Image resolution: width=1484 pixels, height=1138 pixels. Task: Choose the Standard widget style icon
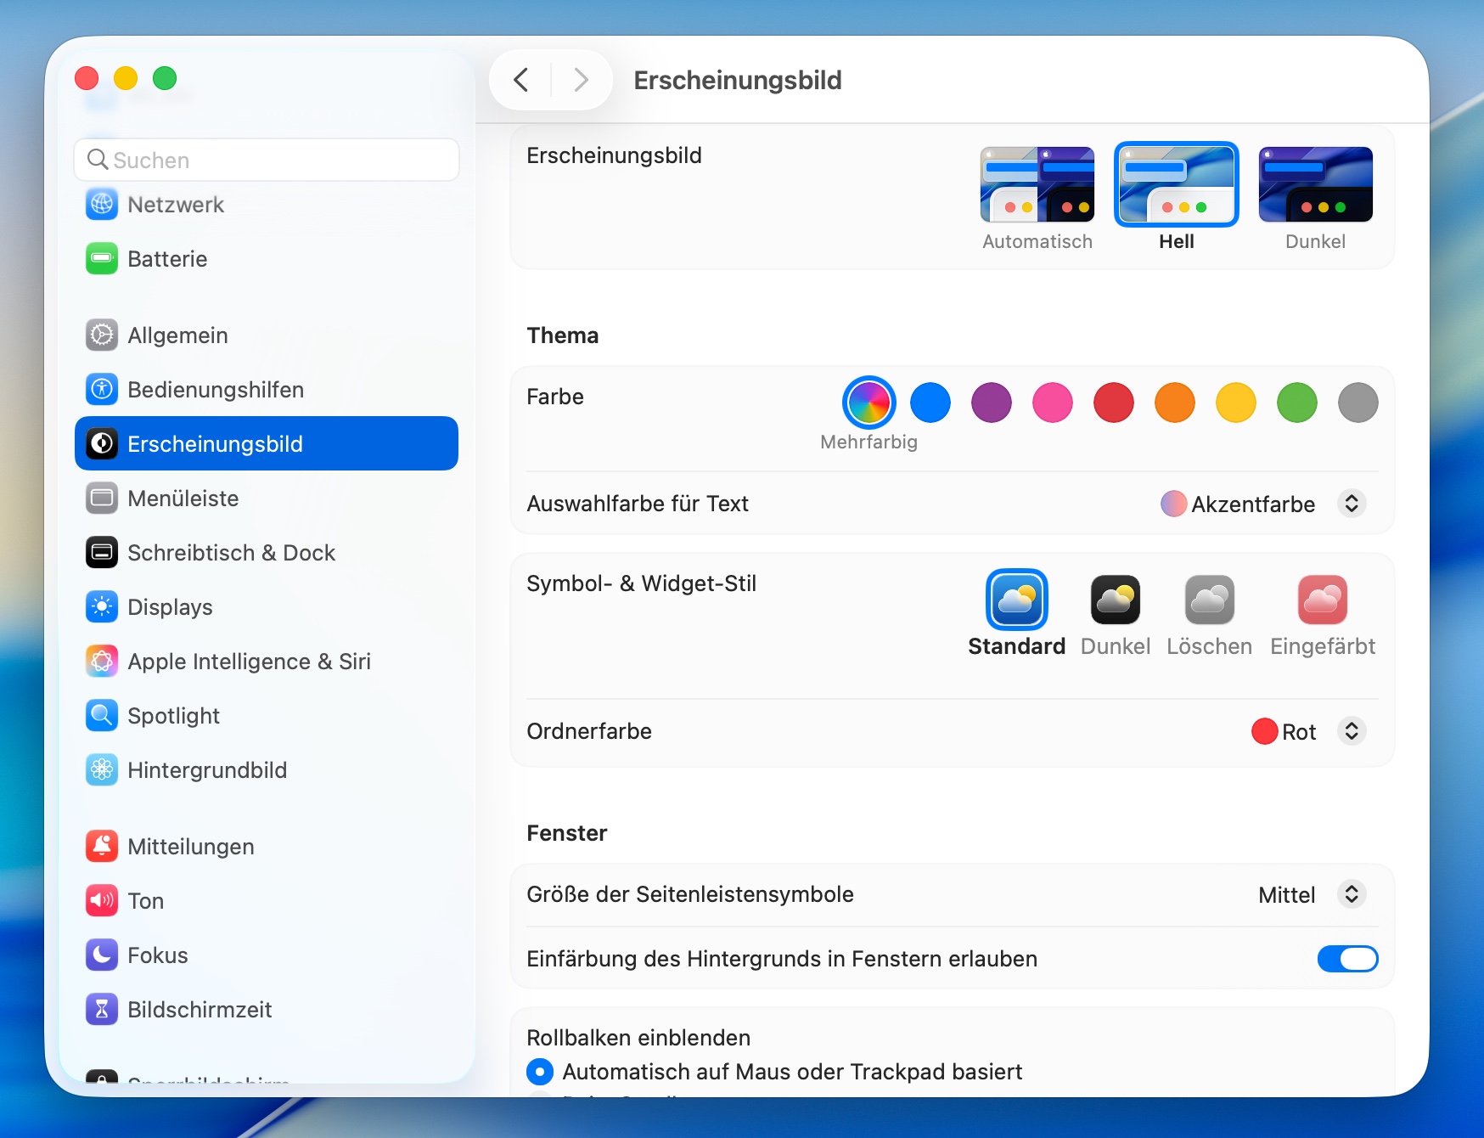tap(1017, 600)
